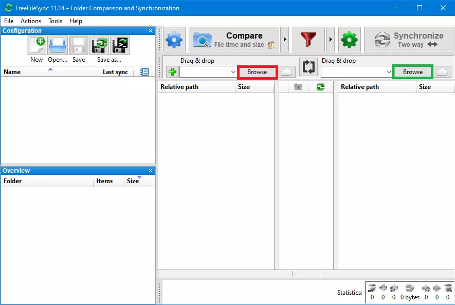Open synchronization settings green gear

[350, 40]
